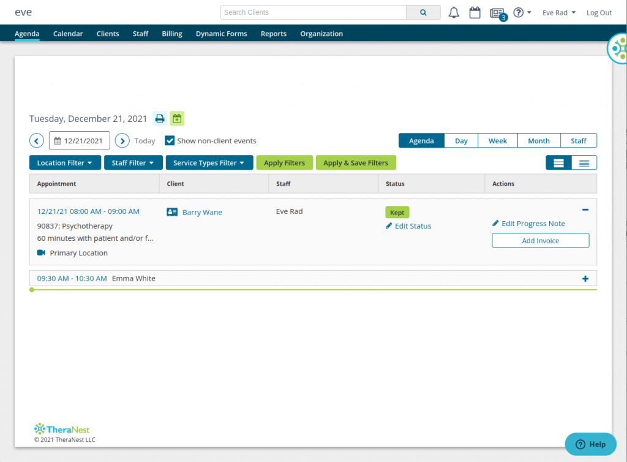This screenshot has height=462, width=627.
Task: Open the Eve Rad user menu
Action: click(x=558, y=13)
